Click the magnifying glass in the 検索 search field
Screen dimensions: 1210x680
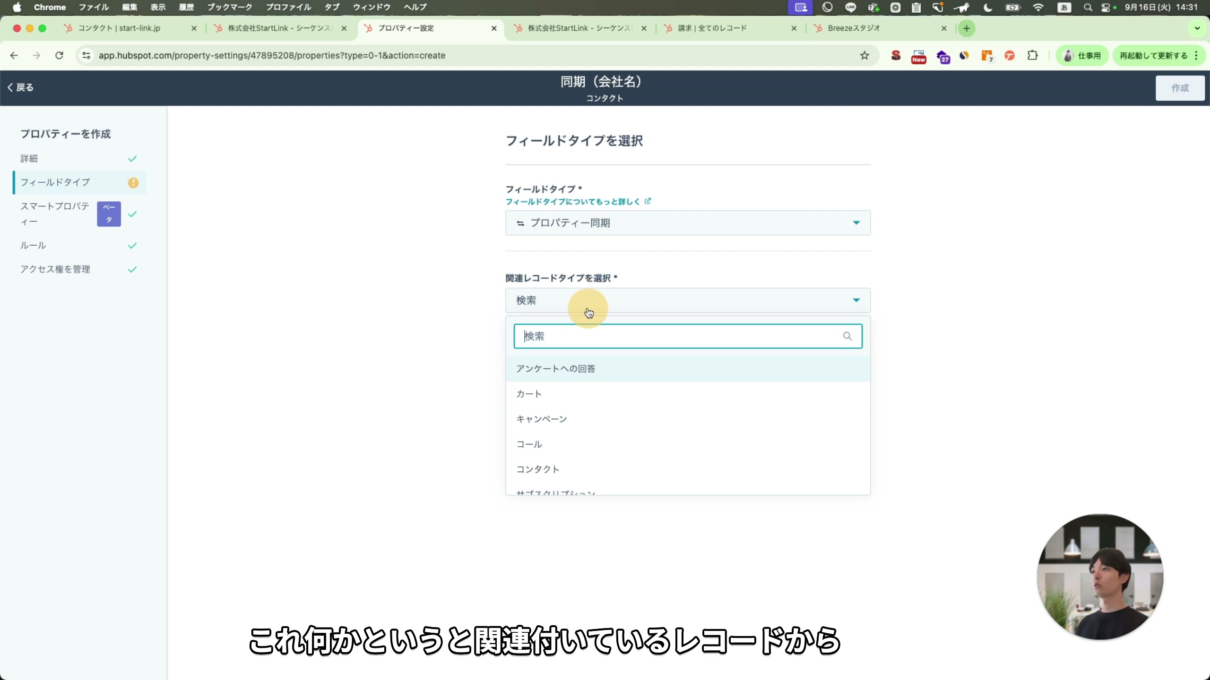pyautogui.click(x=847, y=336)
